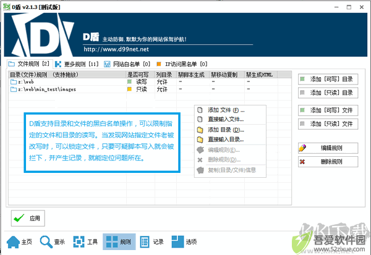Click the yellow 只读 status square
The height and width of the screenshot is (255, 371).
pyautogui.click(x=129, y=89)
